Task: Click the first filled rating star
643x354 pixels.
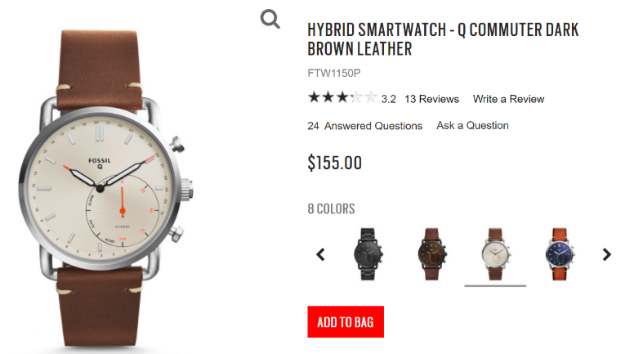Action: coord(314,97)
